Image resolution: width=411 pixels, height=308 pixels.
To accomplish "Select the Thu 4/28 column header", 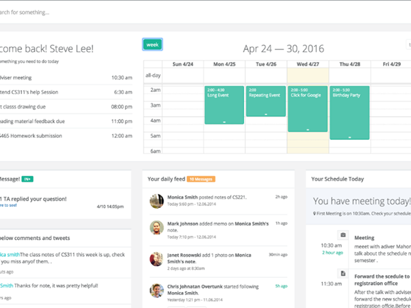I will click(350, 64).
